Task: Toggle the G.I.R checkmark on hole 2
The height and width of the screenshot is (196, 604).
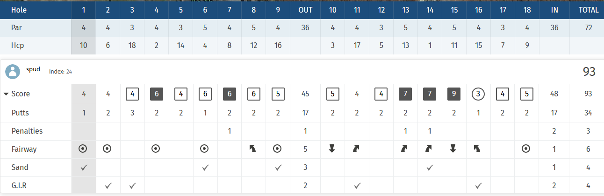Action: point(108,185)
